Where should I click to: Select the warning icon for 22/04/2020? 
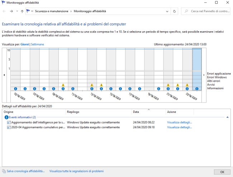pos(177,85)
